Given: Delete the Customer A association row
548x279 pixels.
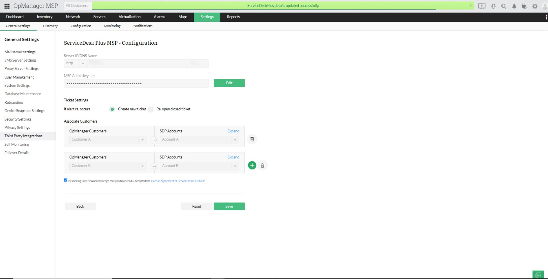Looking at the screenshot, I should coord(252,139).
